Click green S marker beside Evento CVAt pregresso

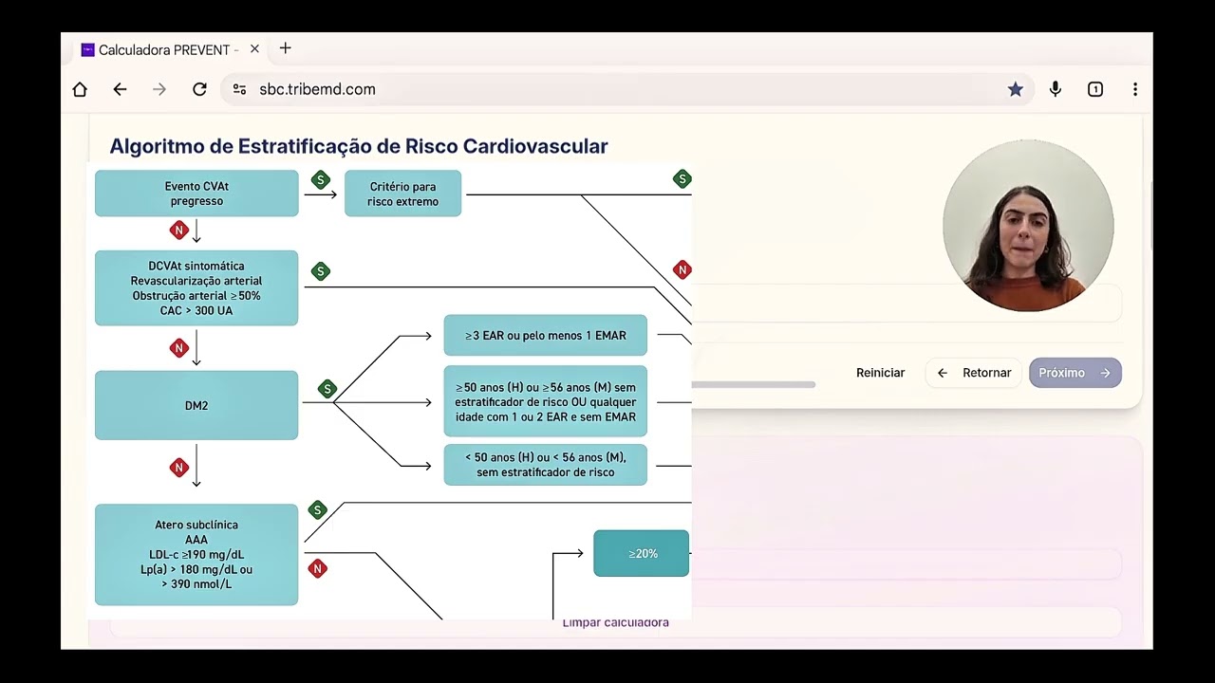[x=321, y=179]
